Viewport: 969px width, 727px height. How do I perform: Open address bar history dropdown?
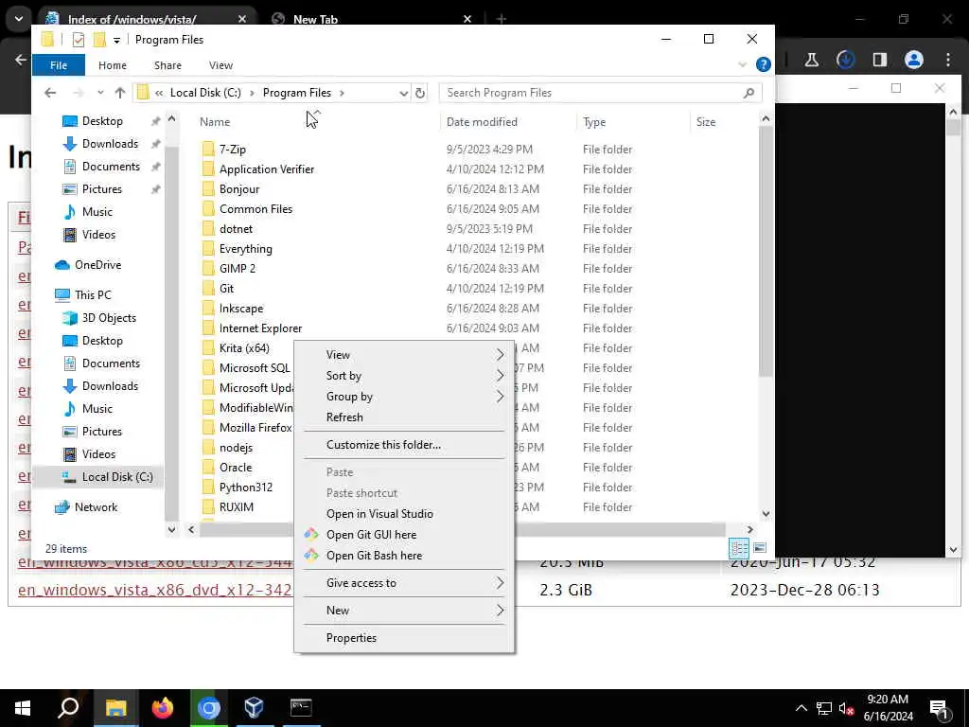[x=403, y=93]
